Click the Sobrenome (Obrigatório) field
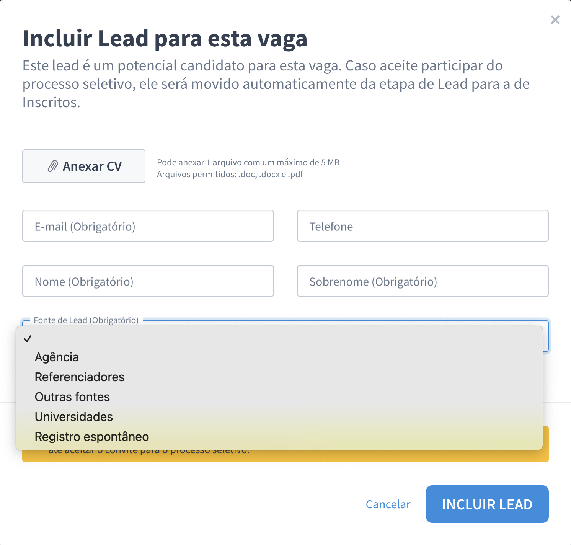The width and height of the screenshot is (571, 545). [423, 281]
